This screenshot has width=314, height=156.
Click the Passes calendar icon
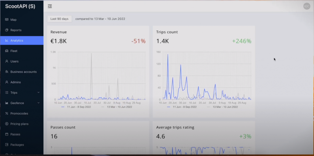(7, 134)
